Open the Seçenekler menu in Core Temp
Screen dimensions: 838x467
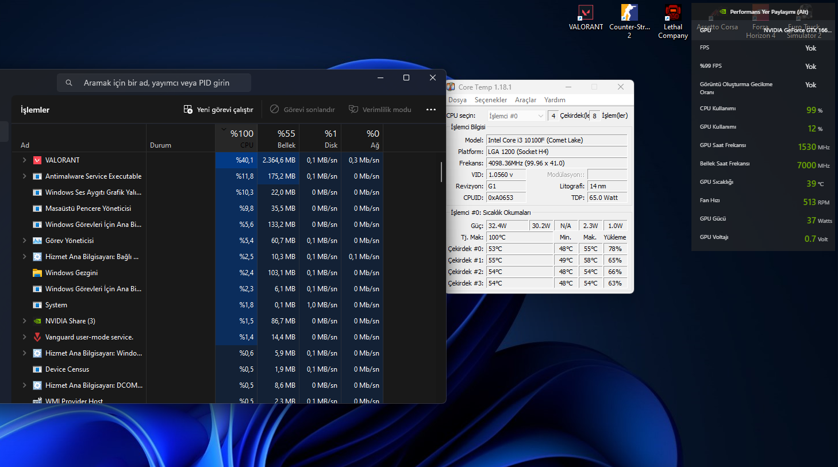pos(491,100)
